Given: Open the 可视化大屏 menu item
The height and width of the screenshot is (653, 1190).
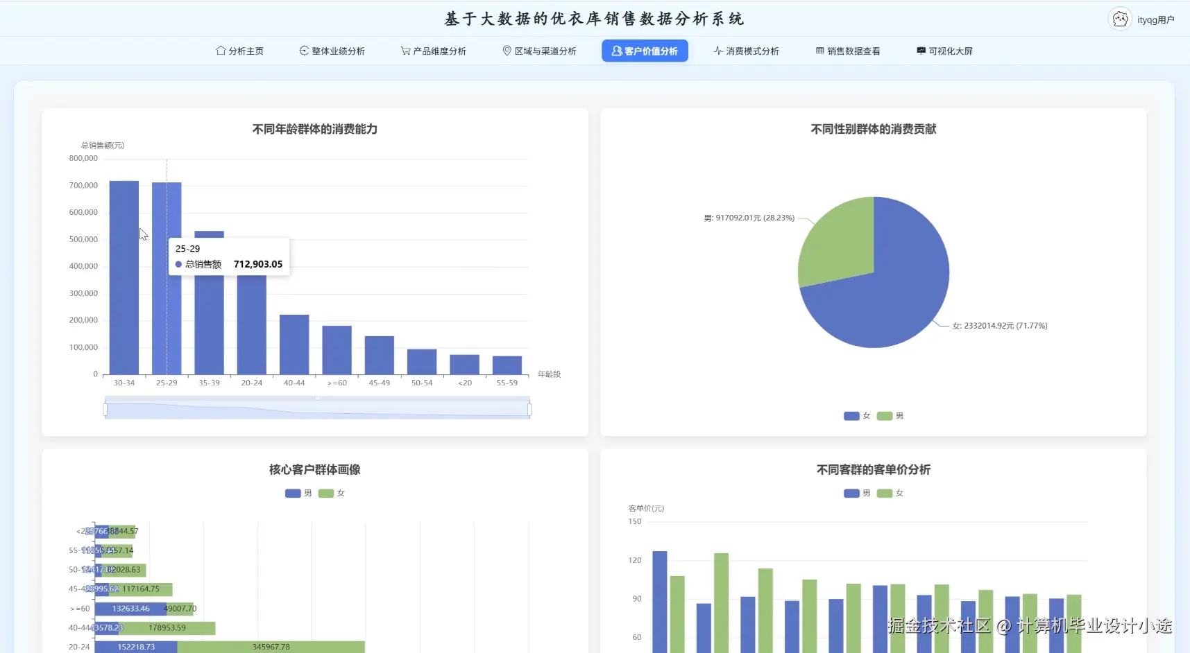Looking at the screenshot, I should [944, 51].
